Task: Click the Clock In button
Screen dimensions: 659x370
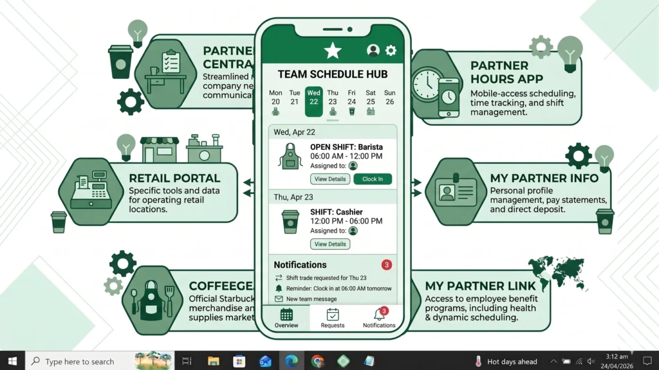Action: click(373, 179)
